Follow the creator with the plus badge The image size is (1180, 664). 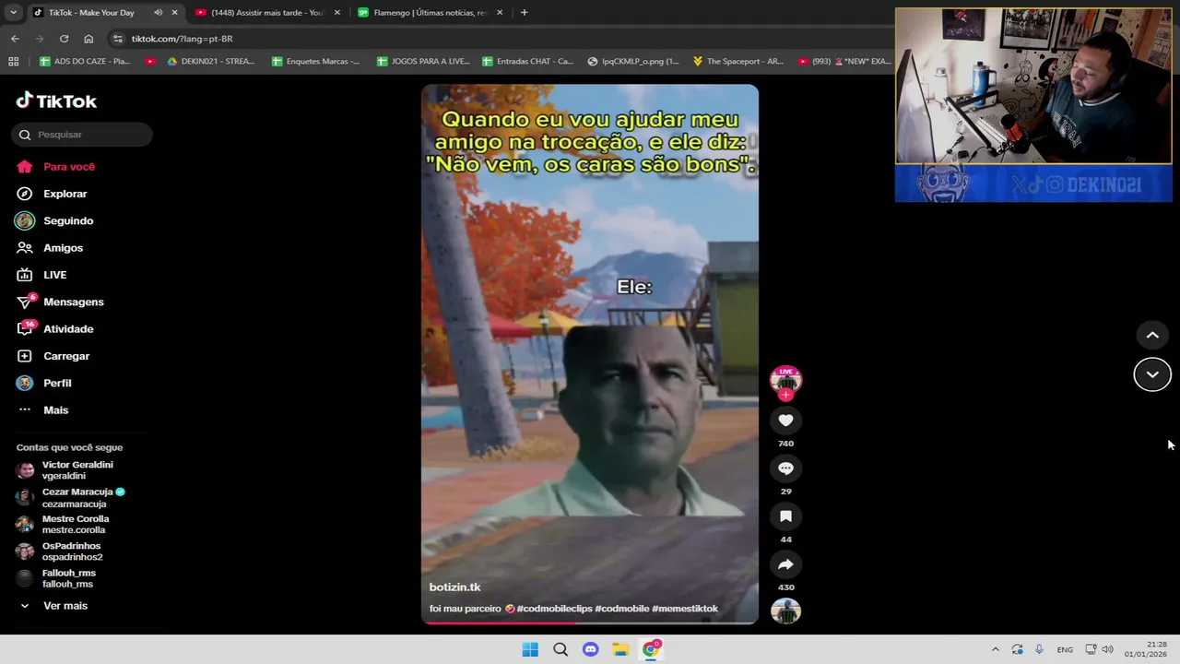coord(785,395)
